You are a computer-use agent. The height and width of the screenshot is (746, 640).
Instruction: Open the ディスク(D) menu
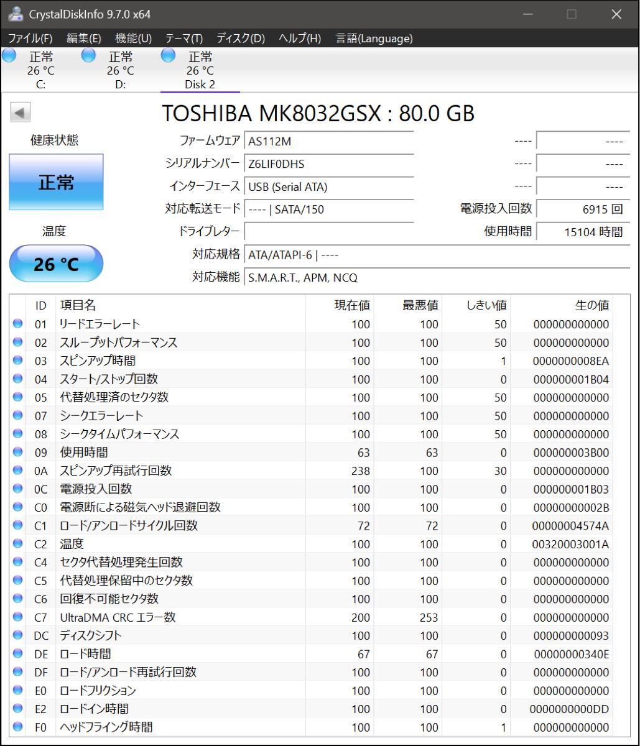pyautogui.click(x=241, y=39)
